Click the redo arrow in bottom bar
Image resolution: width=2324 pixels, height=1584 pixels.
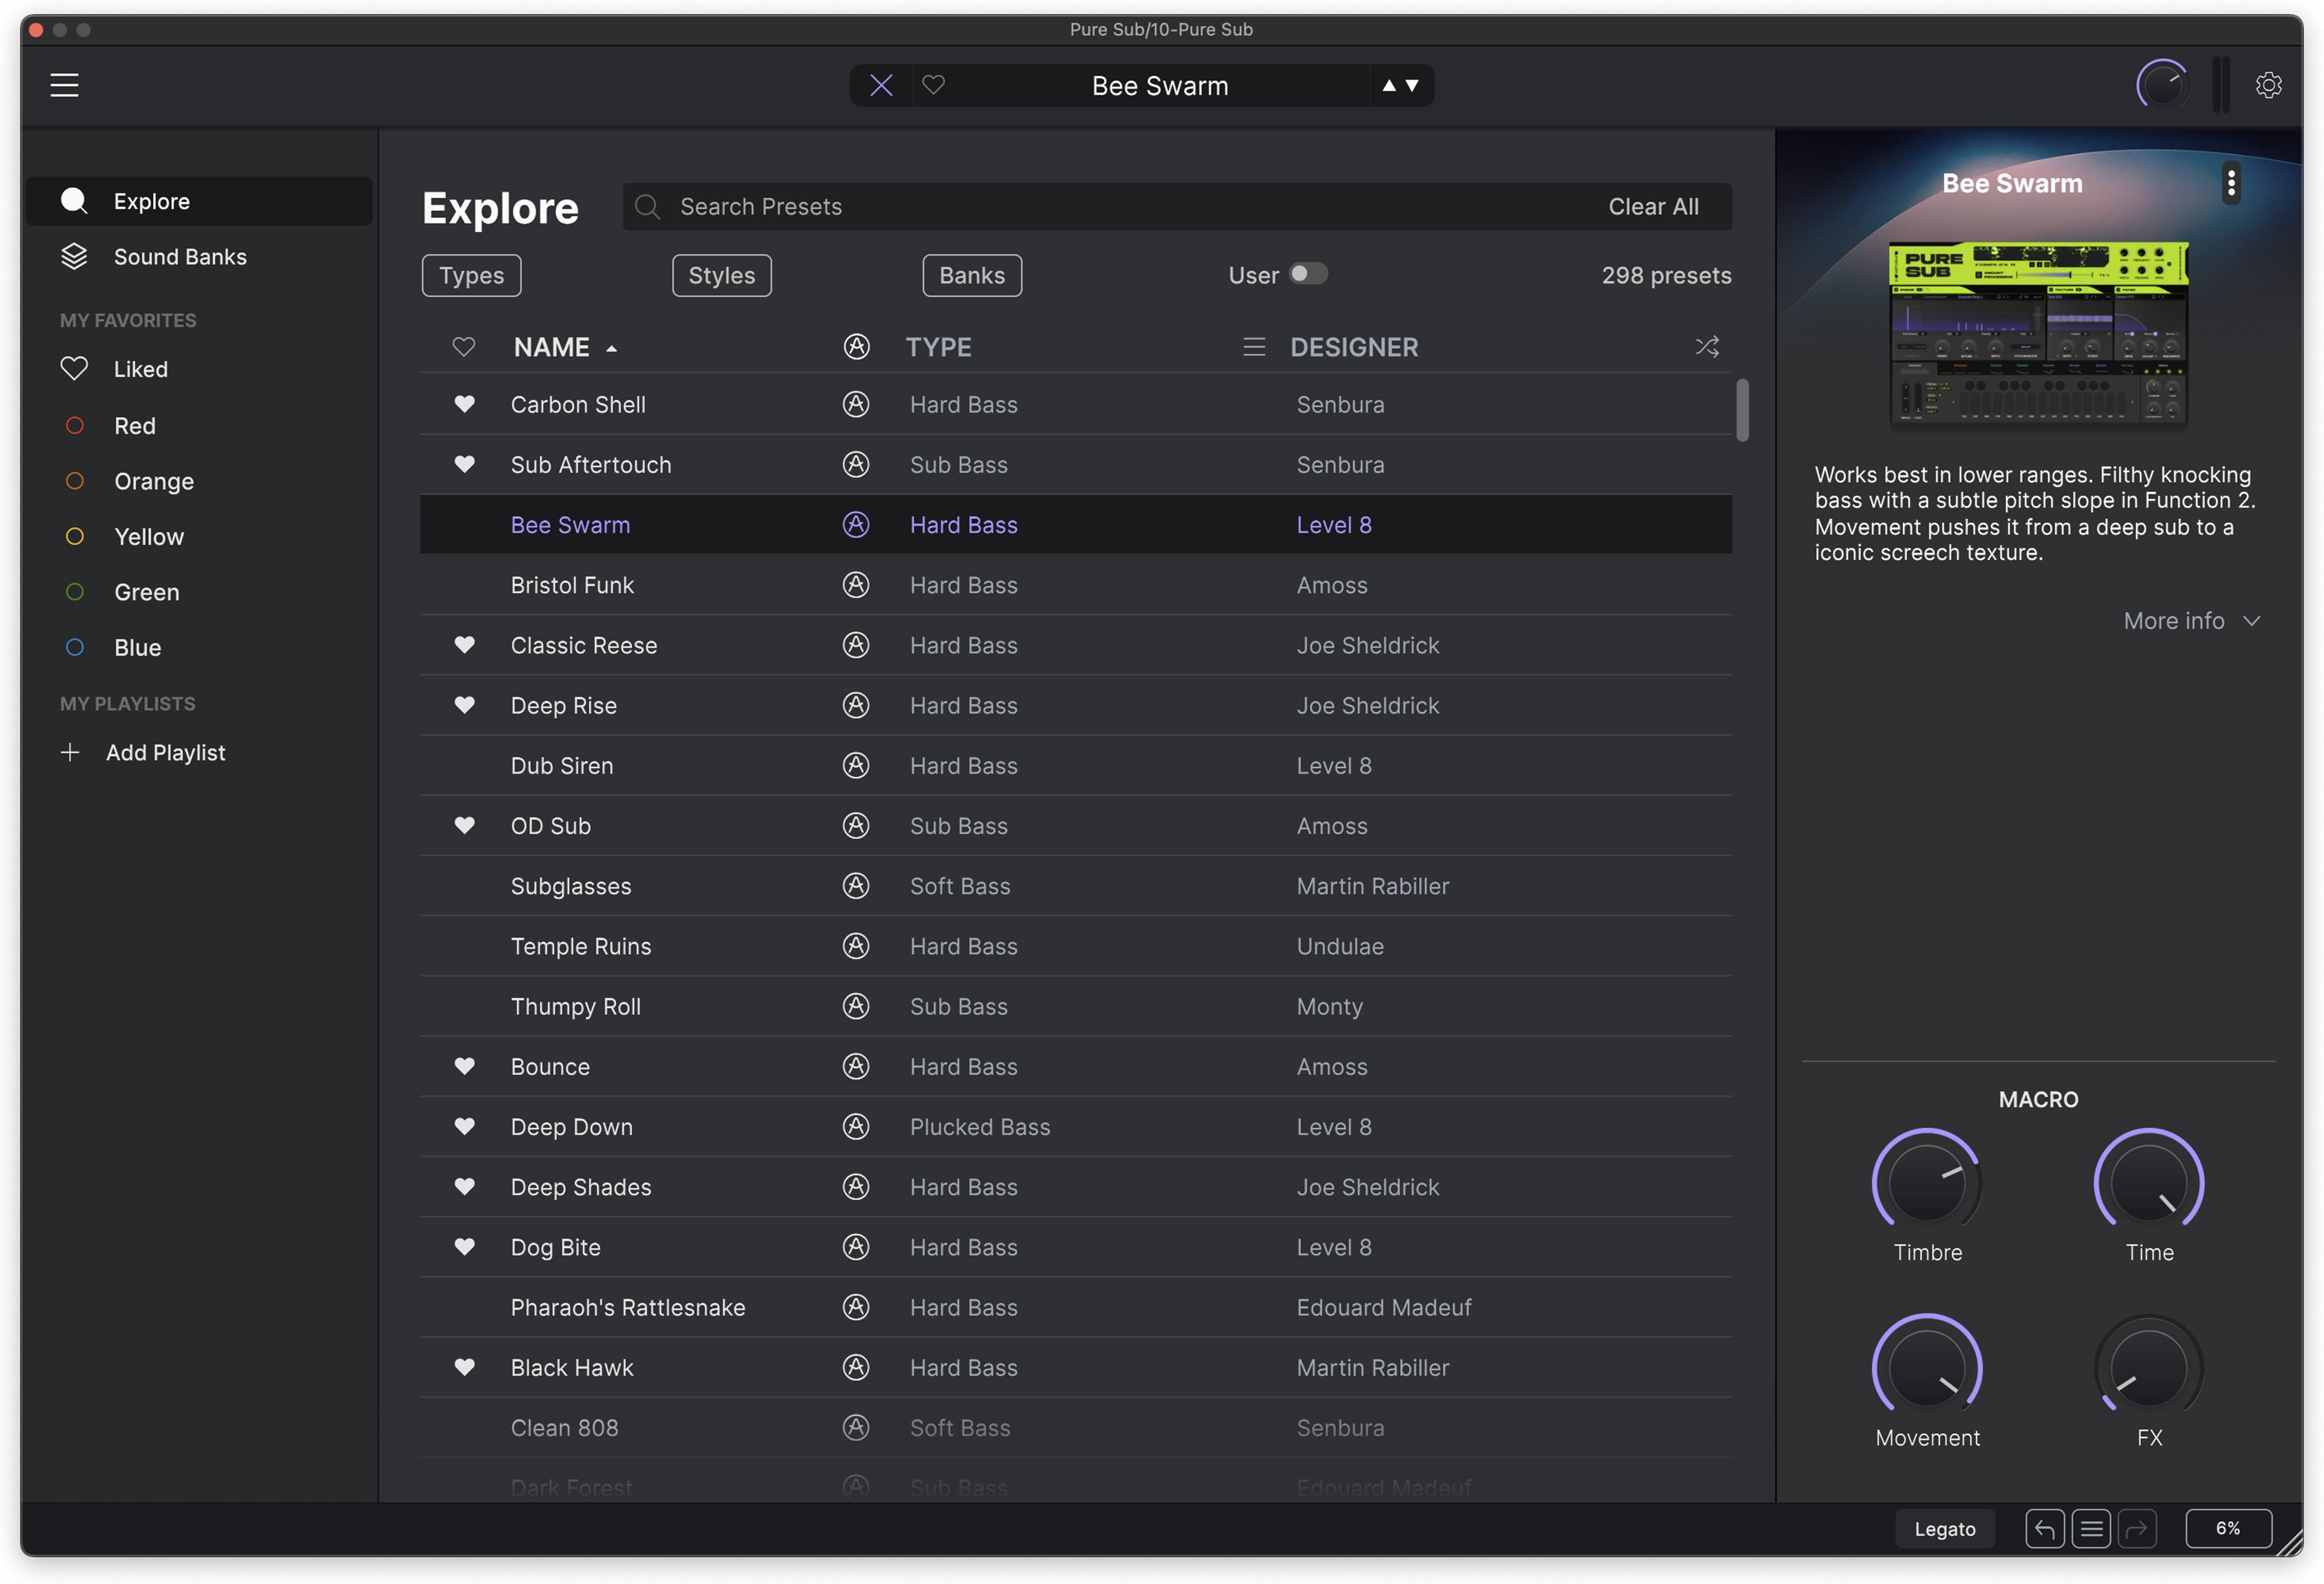coord(2136,1528)
